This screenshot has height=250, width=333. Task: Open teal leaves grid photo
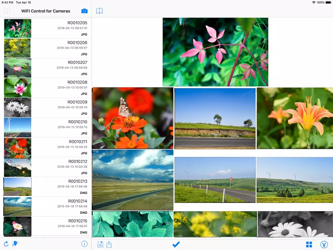coord(133,224)
